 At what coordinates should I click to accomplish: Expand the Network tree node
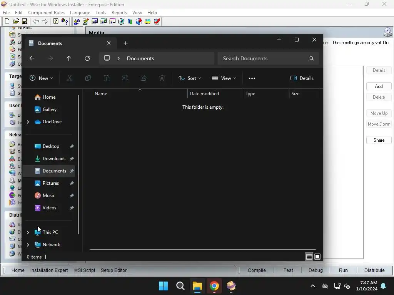click(x=28, y=245)
